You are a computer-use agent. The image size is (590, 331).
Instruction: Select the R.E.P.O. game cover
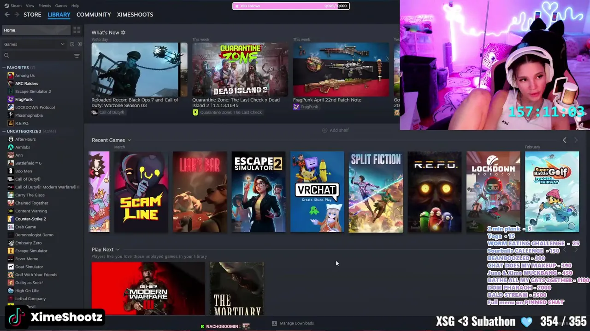click(435, 192)
